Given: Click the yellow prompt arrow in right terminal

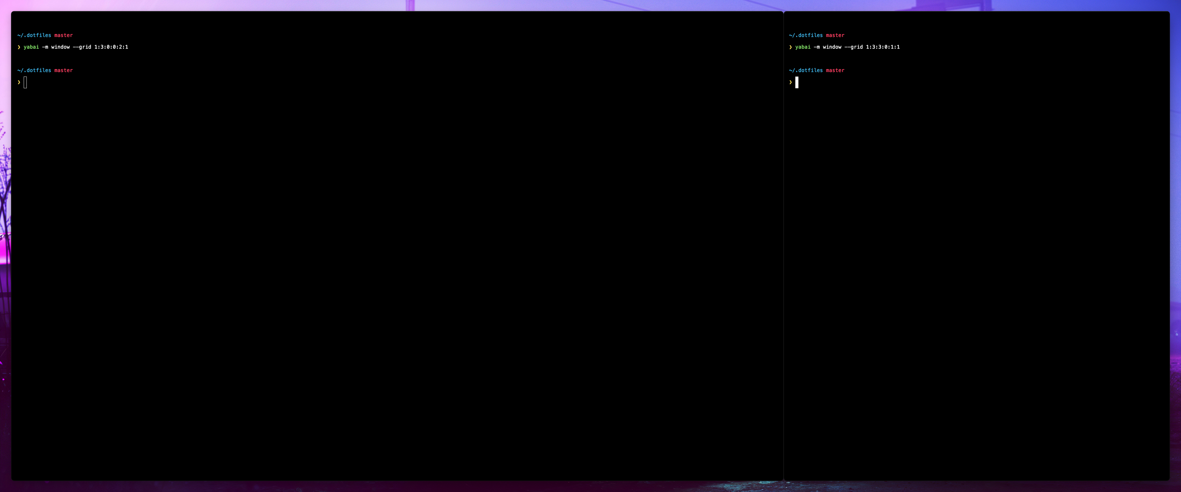Looking at the screenshot, I should [790, 81].
